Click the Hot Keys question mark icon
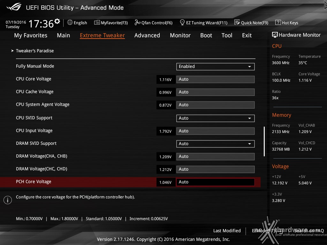 [x=278, y=22]
